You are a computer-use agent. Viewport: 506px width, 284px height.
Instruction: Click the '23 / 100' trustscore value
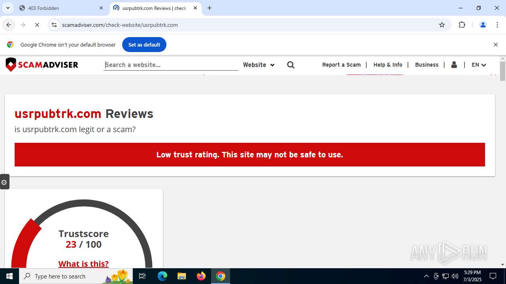pos(83,245)
